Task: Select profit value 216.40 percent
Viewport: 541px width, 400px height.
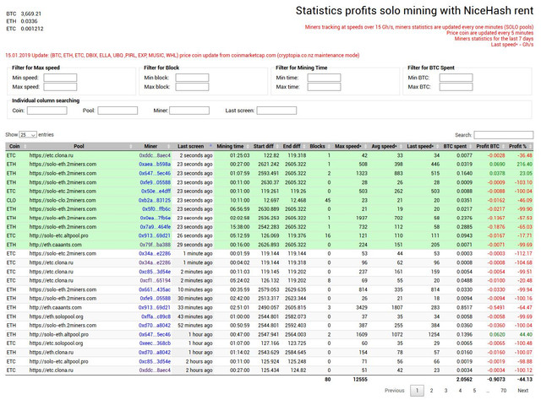Action: [524, 165]
